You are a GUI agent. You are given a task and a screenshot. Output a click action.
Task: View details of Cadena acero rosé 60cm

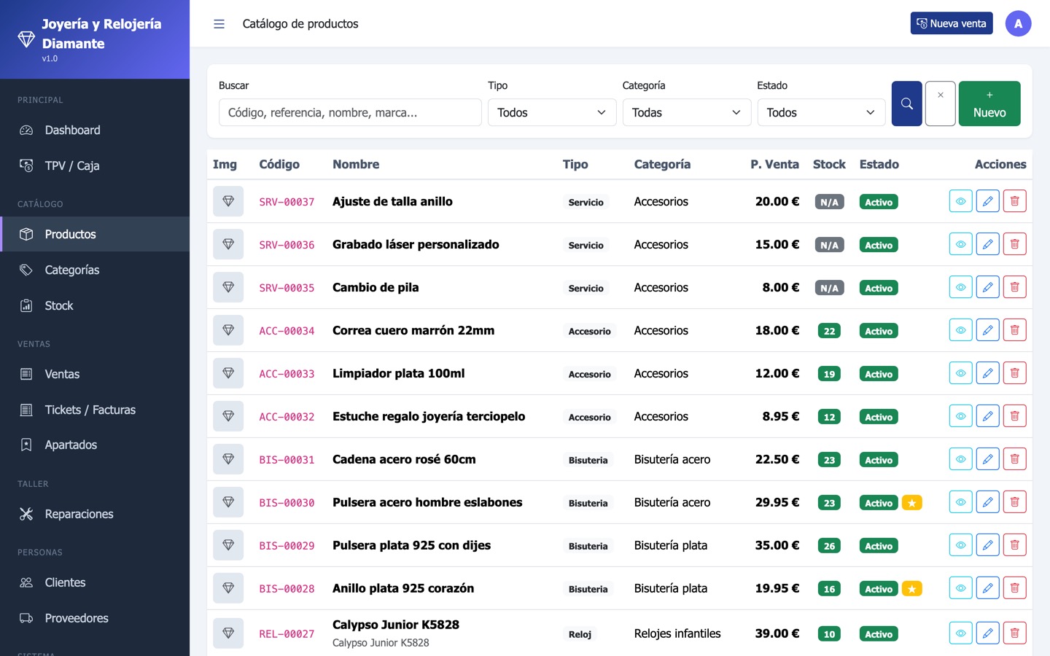pos(960,459)
